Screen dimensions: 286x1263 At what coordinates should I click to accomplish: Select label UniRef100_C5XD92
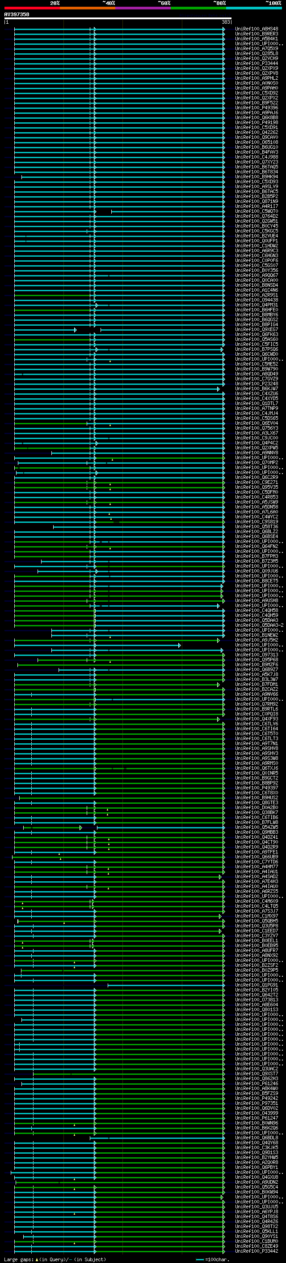point(257,93)
